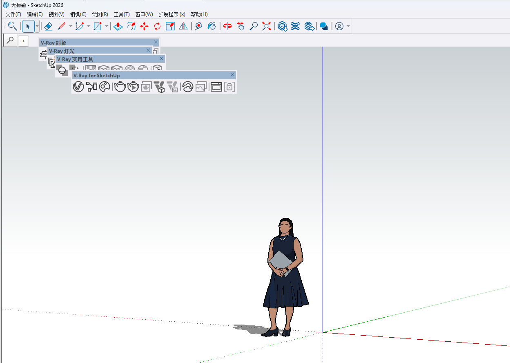Show the V-Ray Frame Buffer window

[216, 87]
